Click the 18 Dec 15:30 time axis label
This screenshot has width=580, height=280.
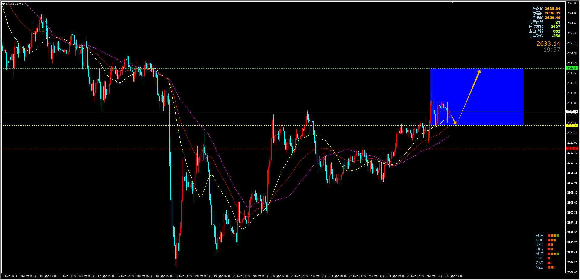(164, 276)
